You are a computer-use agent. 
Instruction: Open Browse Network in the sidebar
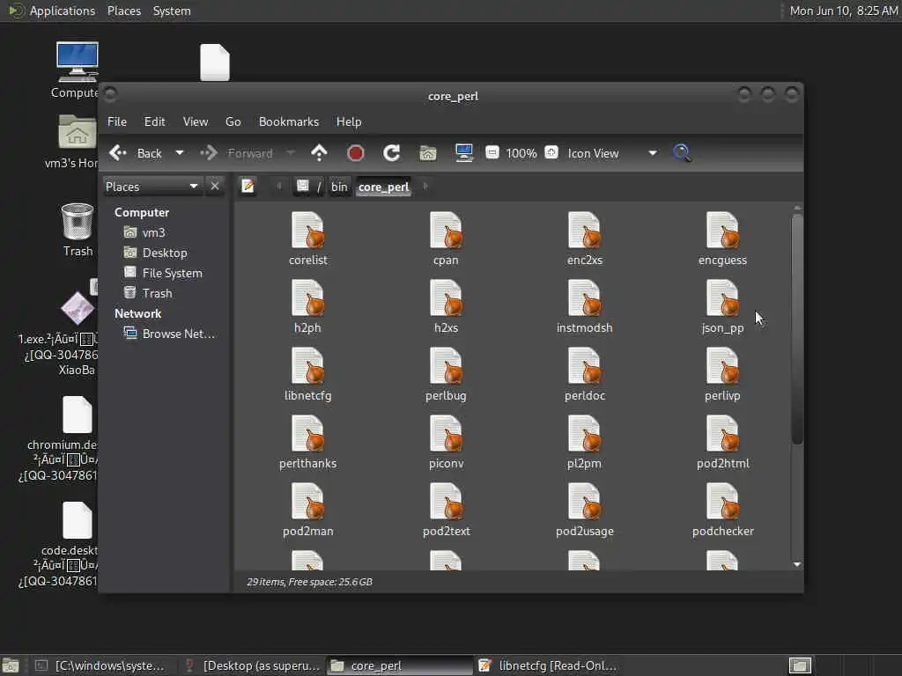[x=170, y=334]
